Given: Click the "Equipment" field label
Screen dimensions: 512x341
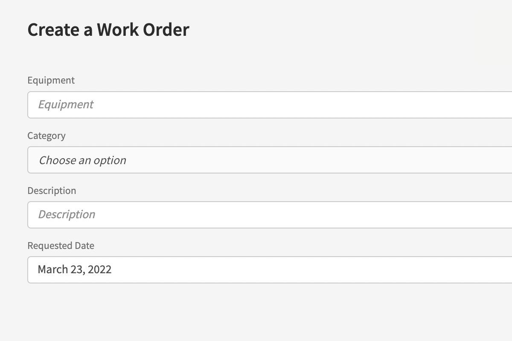Looking at the screenshot, I should pyautogui.click(x=51, y=80).
